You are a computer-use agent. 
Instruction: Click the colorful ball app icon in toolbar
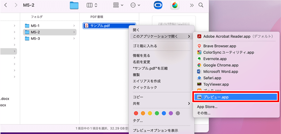click(175, 5)
